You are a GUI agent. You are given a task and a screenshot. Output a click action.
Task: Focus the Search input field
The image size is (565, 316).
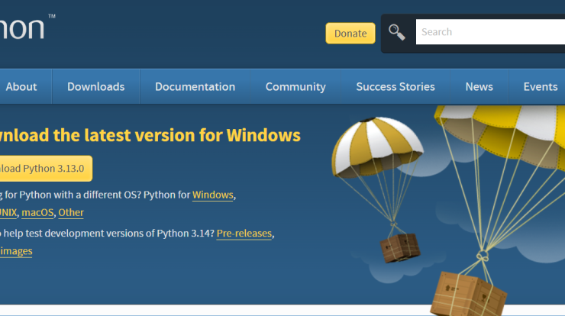[490, 32]
